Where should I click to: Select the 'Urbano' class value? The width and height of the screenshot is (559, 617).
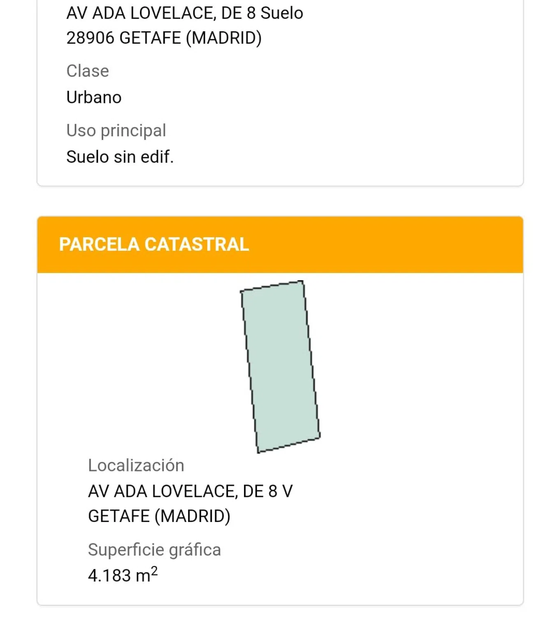(x=94, y=97)
